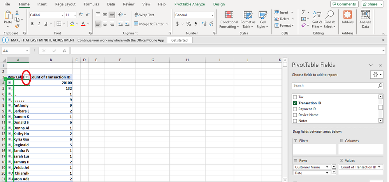This screenshot has width=389, height=182.
Task: Open the General number format dropdown
Action: [212, 15]
